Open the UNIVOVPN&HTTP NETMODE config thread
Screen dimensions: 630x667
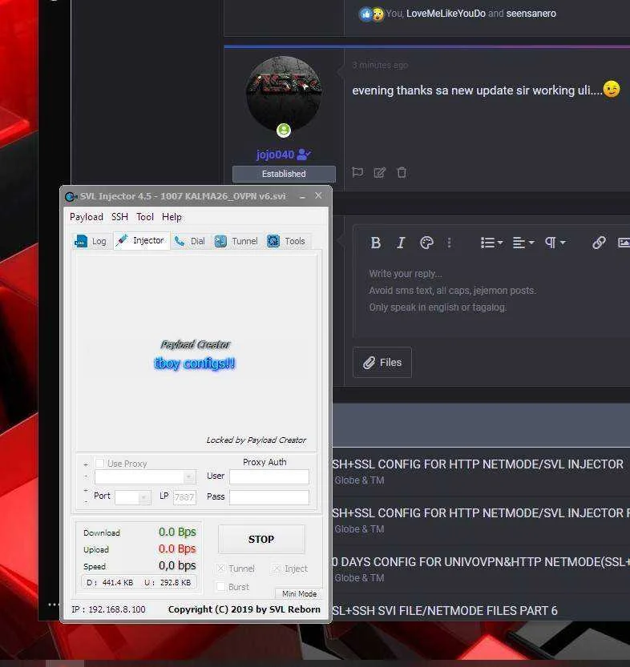481,562
